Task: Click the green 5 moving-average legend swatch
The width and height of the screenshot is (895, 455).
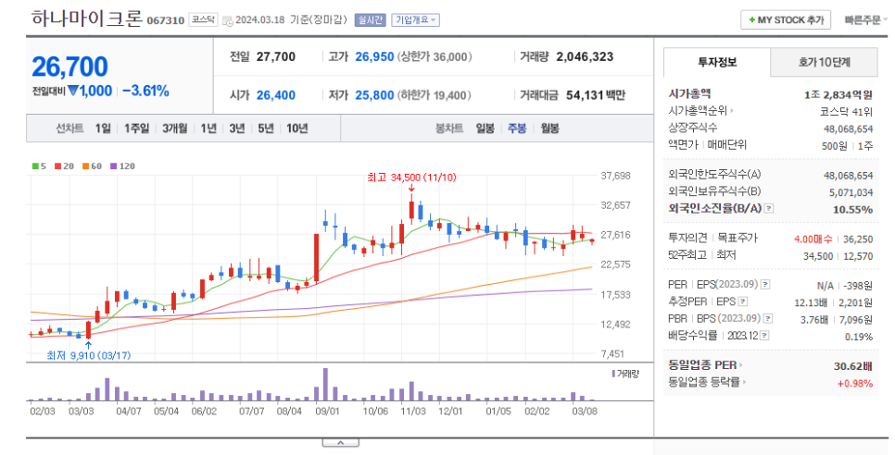Action: click(35, 166)
